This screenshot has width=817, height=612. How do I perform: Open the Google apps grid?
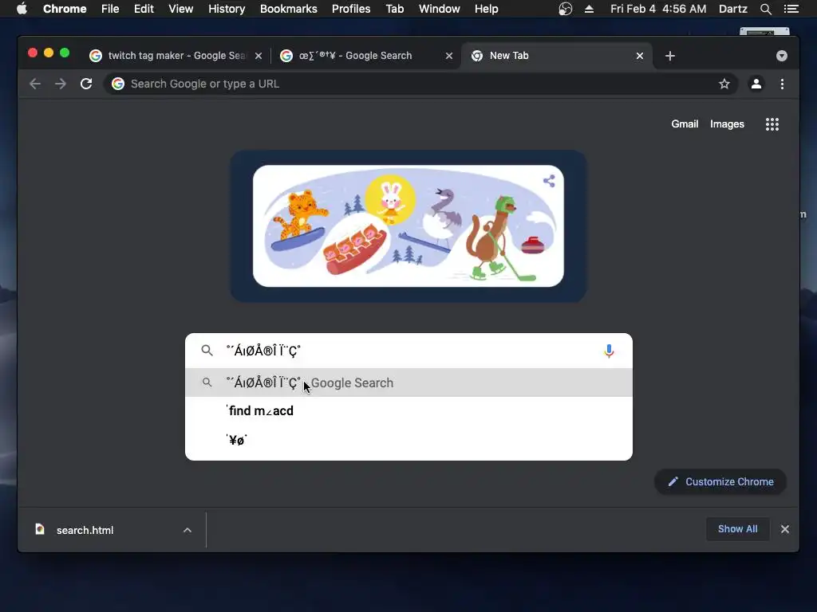772,124
